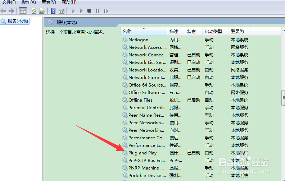Screen dimensions: 285x181
Task: Sort by the 描述 column header
Action: (176, 31)
